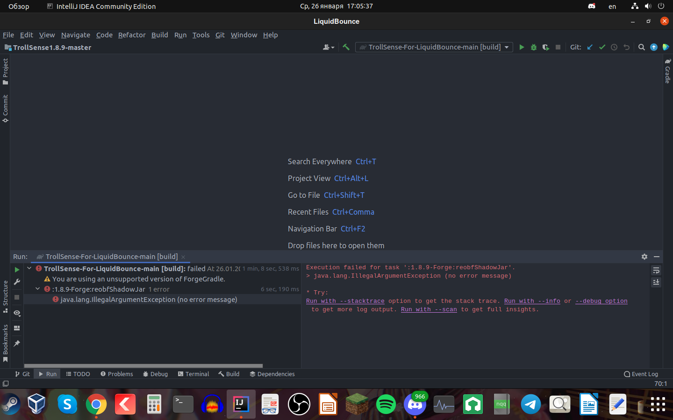
Task: Toggle soft-wrap in the console output
Action: point(656,271)
